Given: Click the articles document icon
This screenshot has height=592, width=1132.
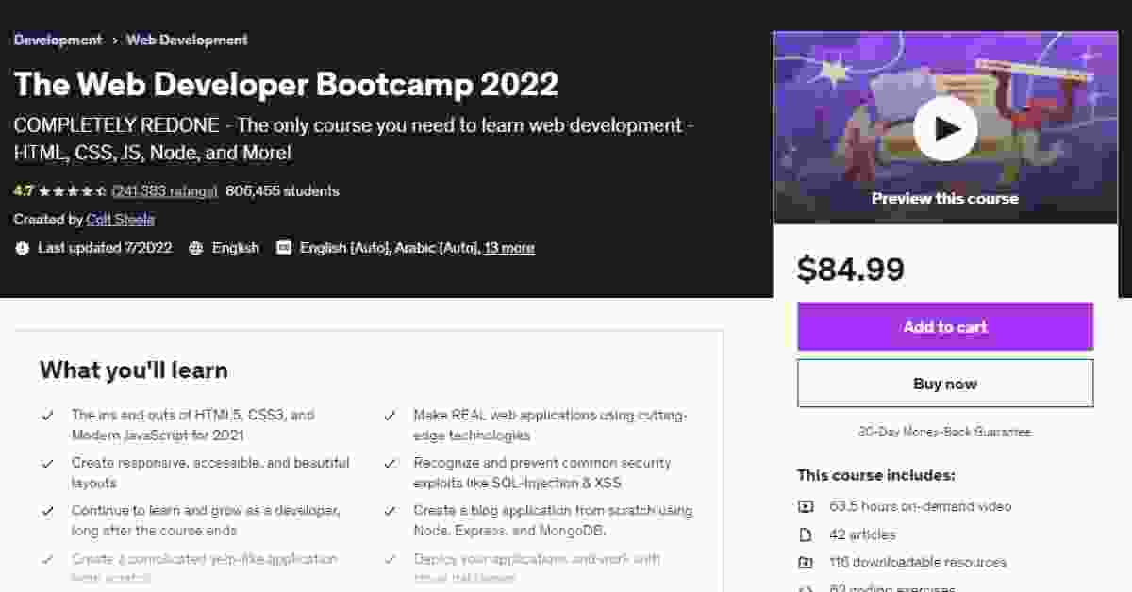Looking at the screenshot, I should (806, 534).
